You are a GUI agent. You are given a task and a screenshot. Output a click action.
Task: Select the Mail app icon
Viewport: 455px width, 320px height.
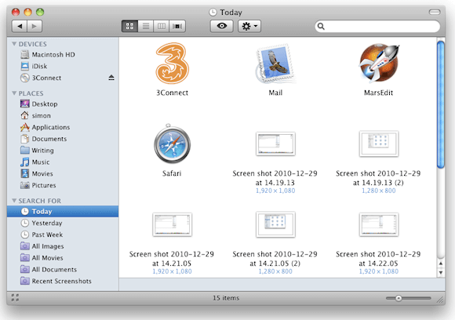point(275,64)
